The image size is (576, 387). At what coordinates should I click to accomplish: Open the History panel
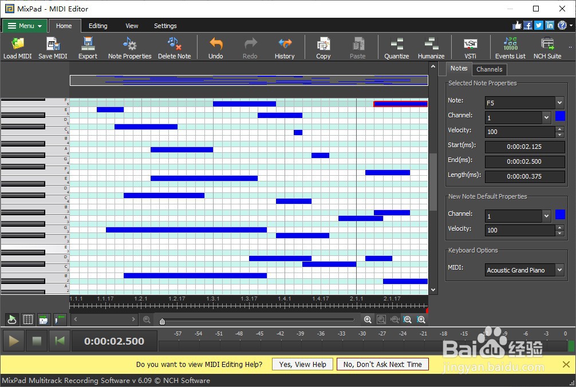tap(285, 48)
